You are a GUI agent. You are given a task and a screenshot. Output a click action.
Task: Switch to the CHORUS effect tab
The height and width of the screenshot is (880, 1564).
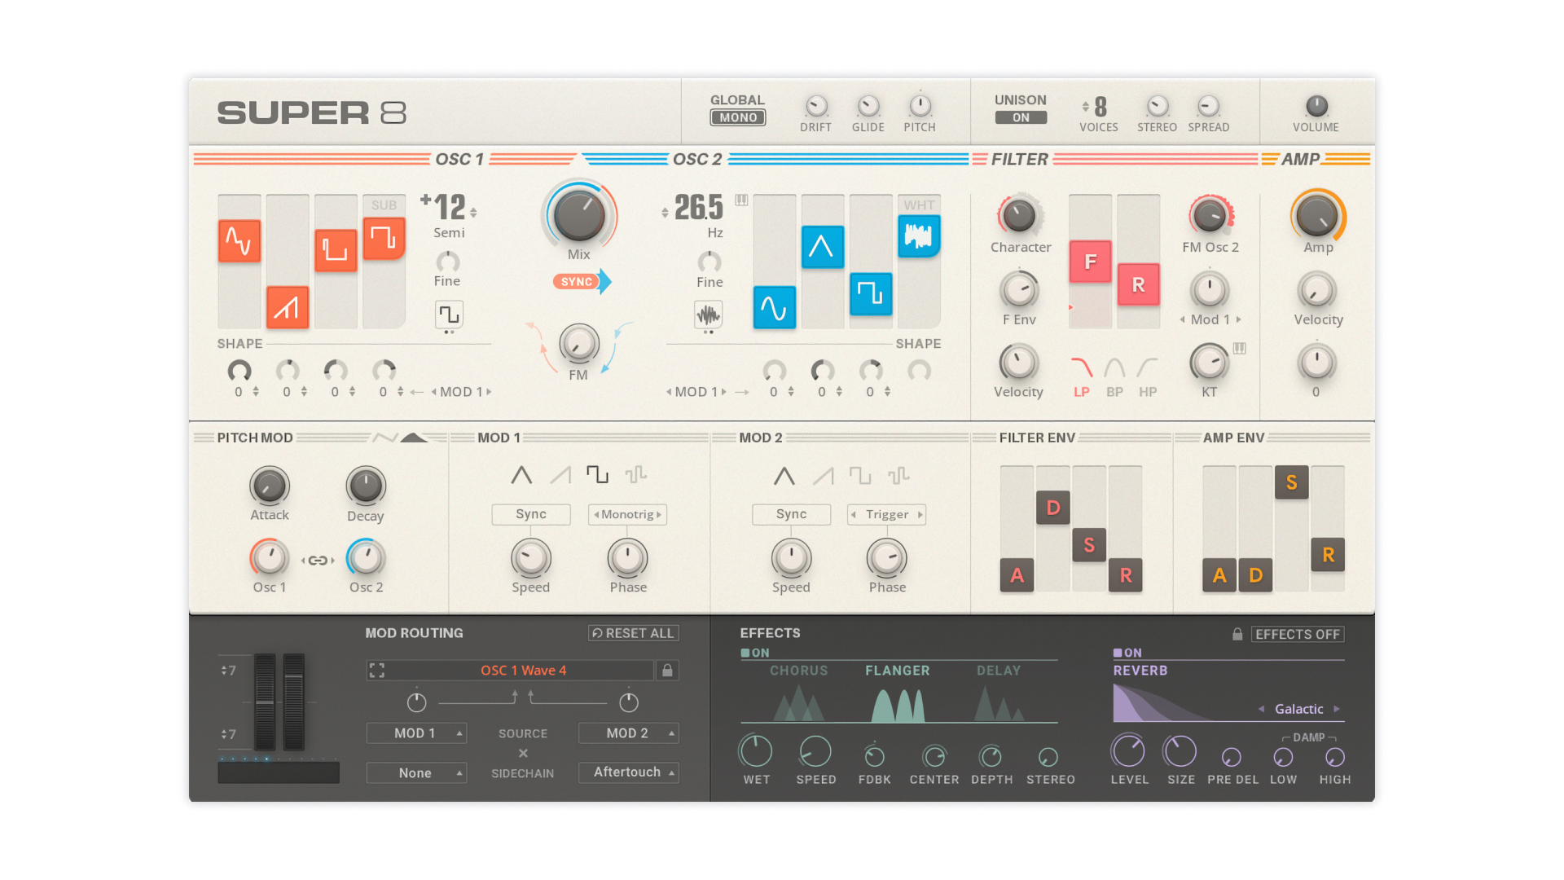[798, 671]
